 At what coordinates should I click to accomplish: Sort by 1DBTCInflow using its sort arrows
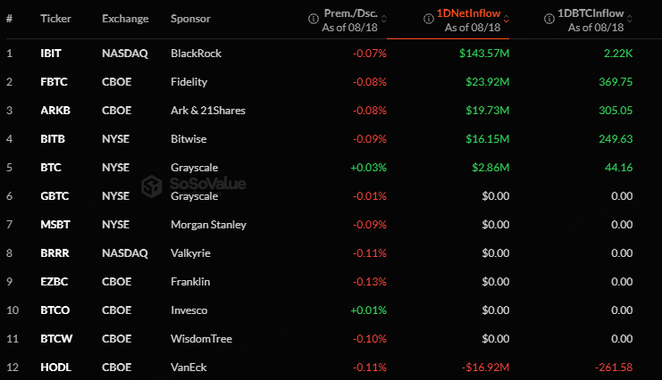pyautogui.click(x=630, y=19)
